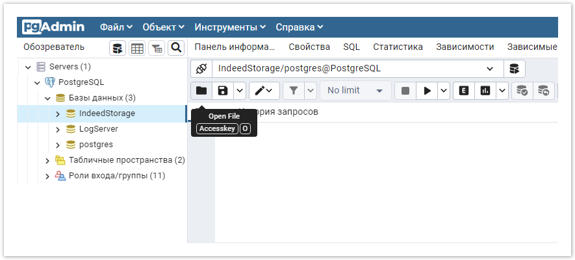Click the View Data table icon
The image size is (575, 260).
click(x=137, y=48)
